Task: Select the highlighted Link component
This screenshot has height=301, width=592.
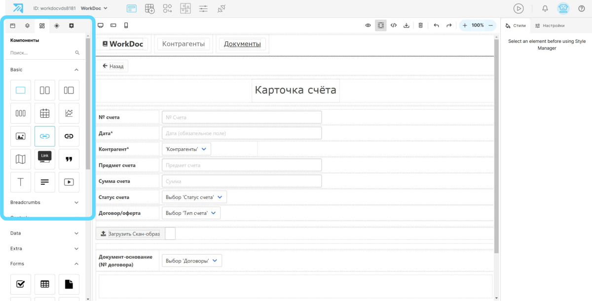Action: pos(45,136)
